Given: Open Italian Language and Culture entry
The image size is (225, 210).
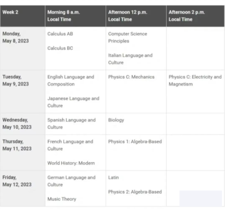Looking at the screenshot, I should (130, 59).
